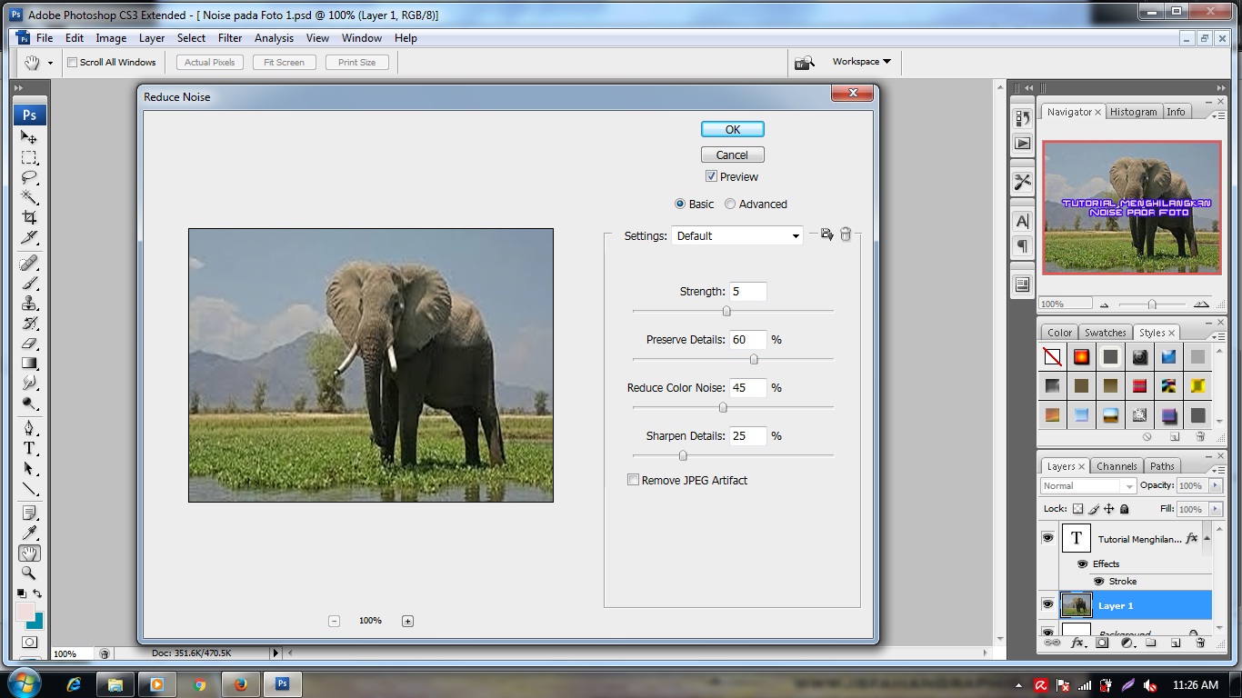
Task: Click the Fit Screen button
Action: [x=285, y=63]
